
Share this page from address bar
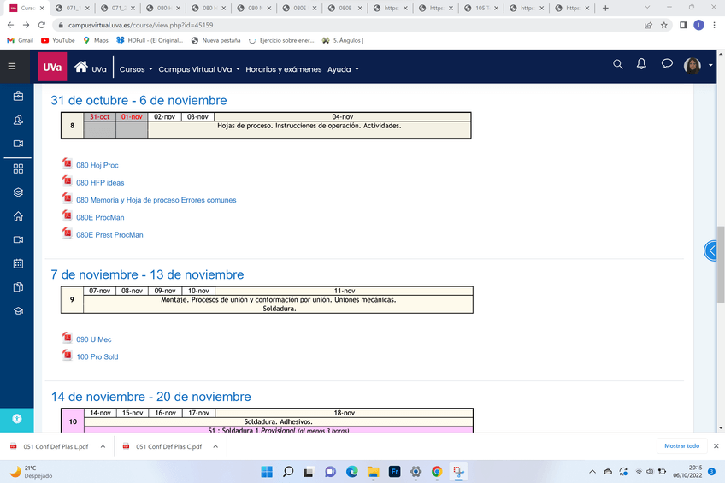648,25
